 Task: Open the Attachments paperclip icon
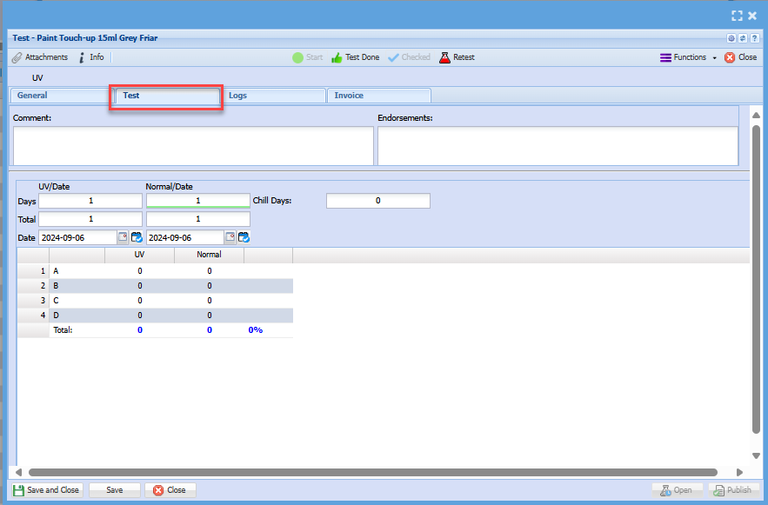(x=17, y=57)
